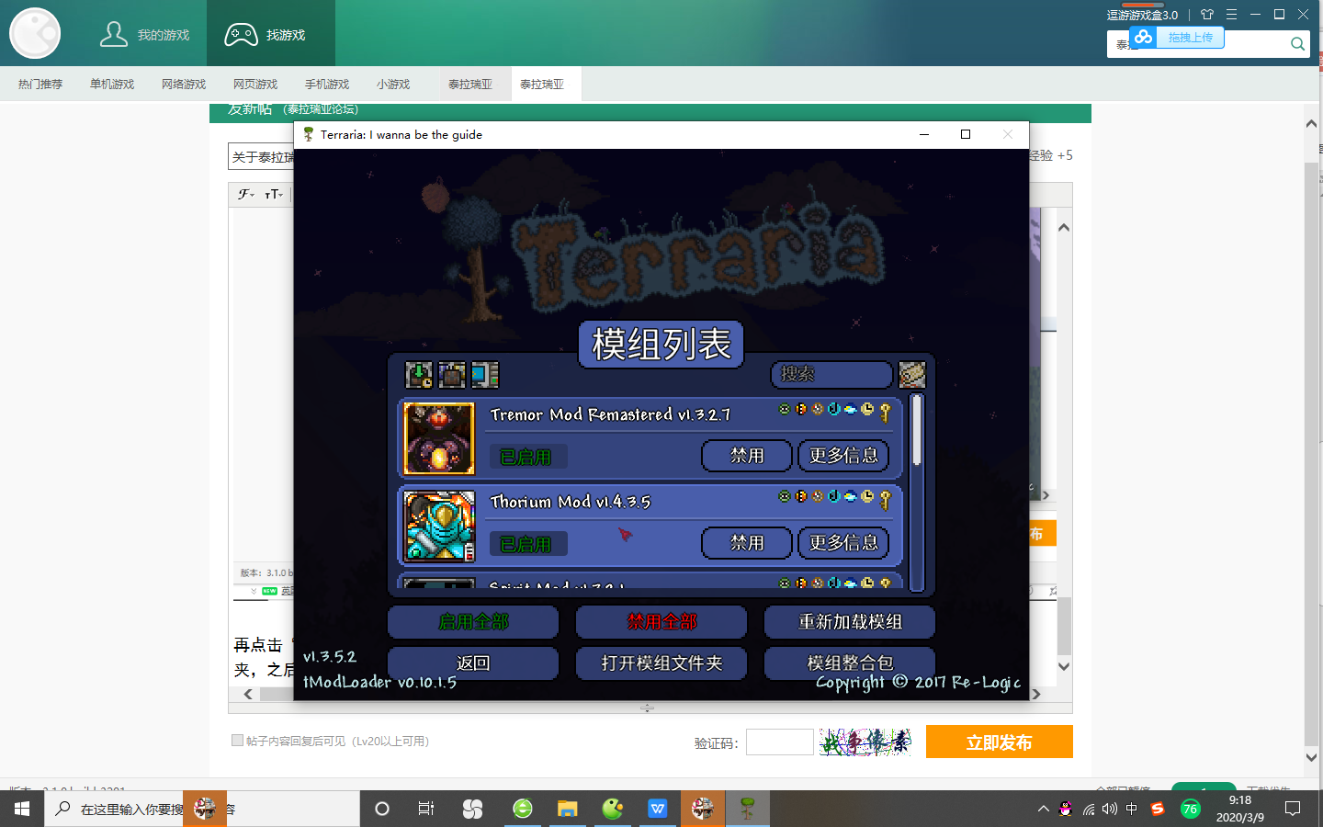Tick the 帖子内容回复后可见 checkbox
The height and width of the screenshot is (827, 1323).
click(237, 741)
